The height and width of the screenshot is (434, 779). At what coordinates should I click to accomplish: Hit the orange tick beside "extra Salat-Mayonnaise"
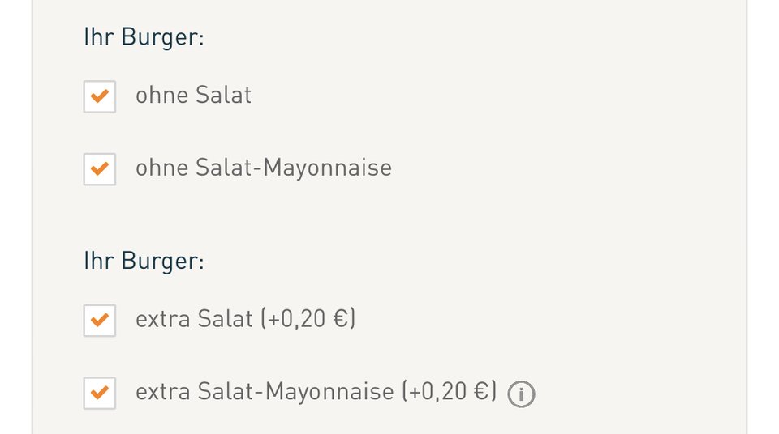tap(99, 394)
